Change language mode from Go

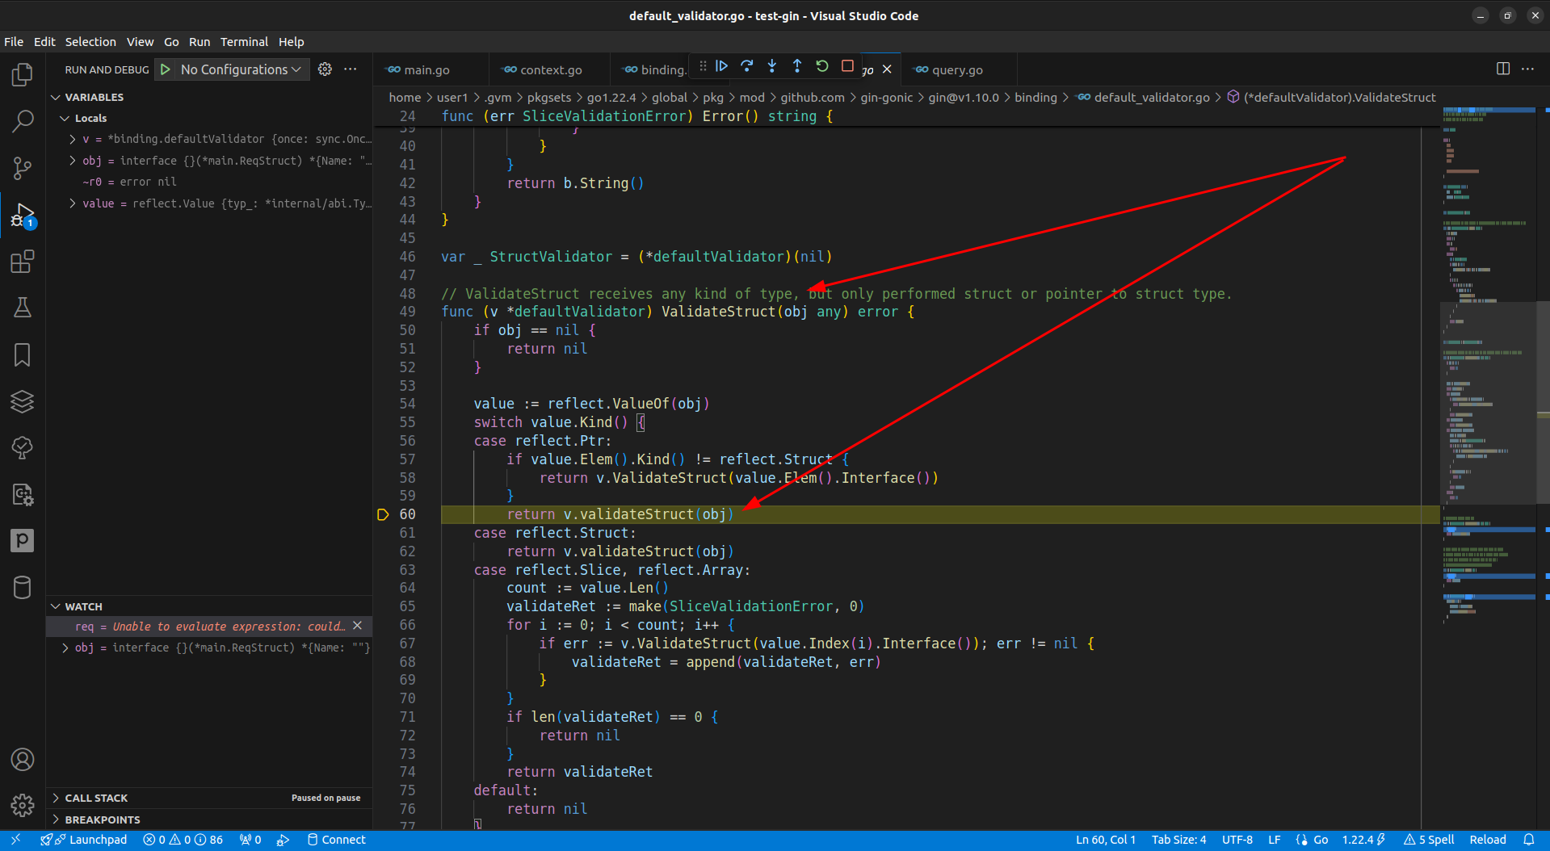click(1321, 840)
